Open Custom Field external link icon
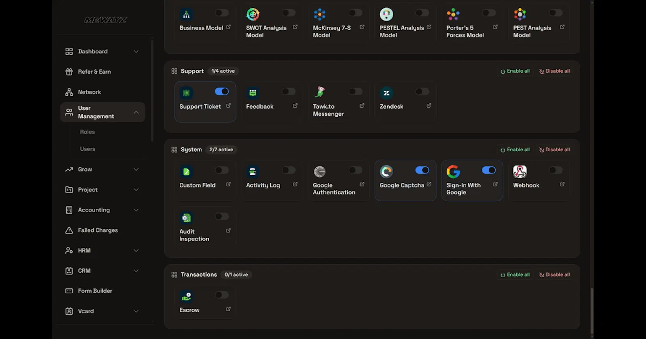Screen dimensions: 646x339 229,184
